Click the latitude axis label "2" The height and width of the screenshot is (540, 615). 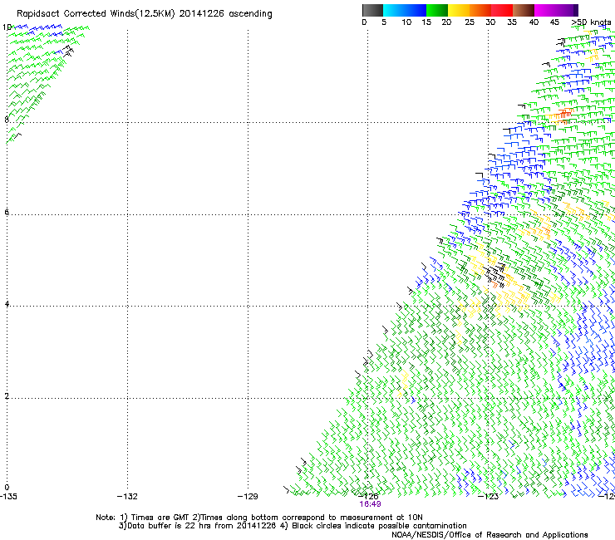point(7,396)
